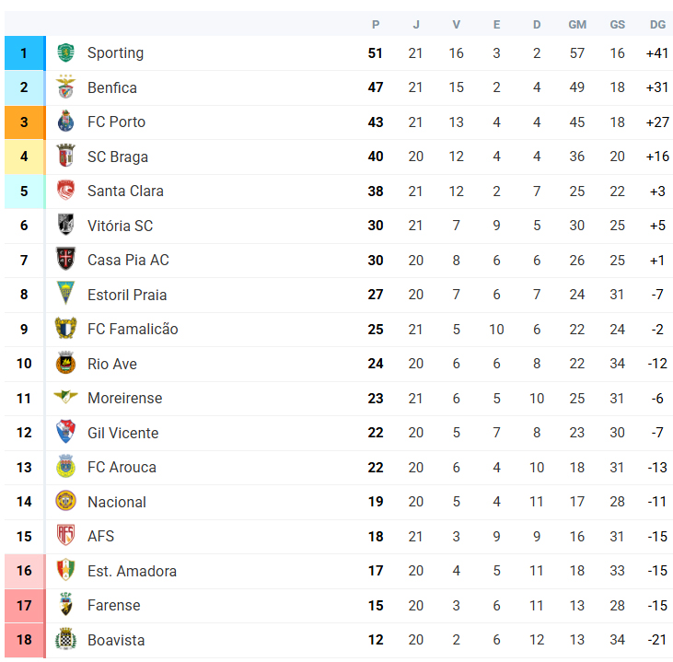Open the Santa Clara red crest
The width and height of the screenshot is (673, 662).
[x=65, y=191]
